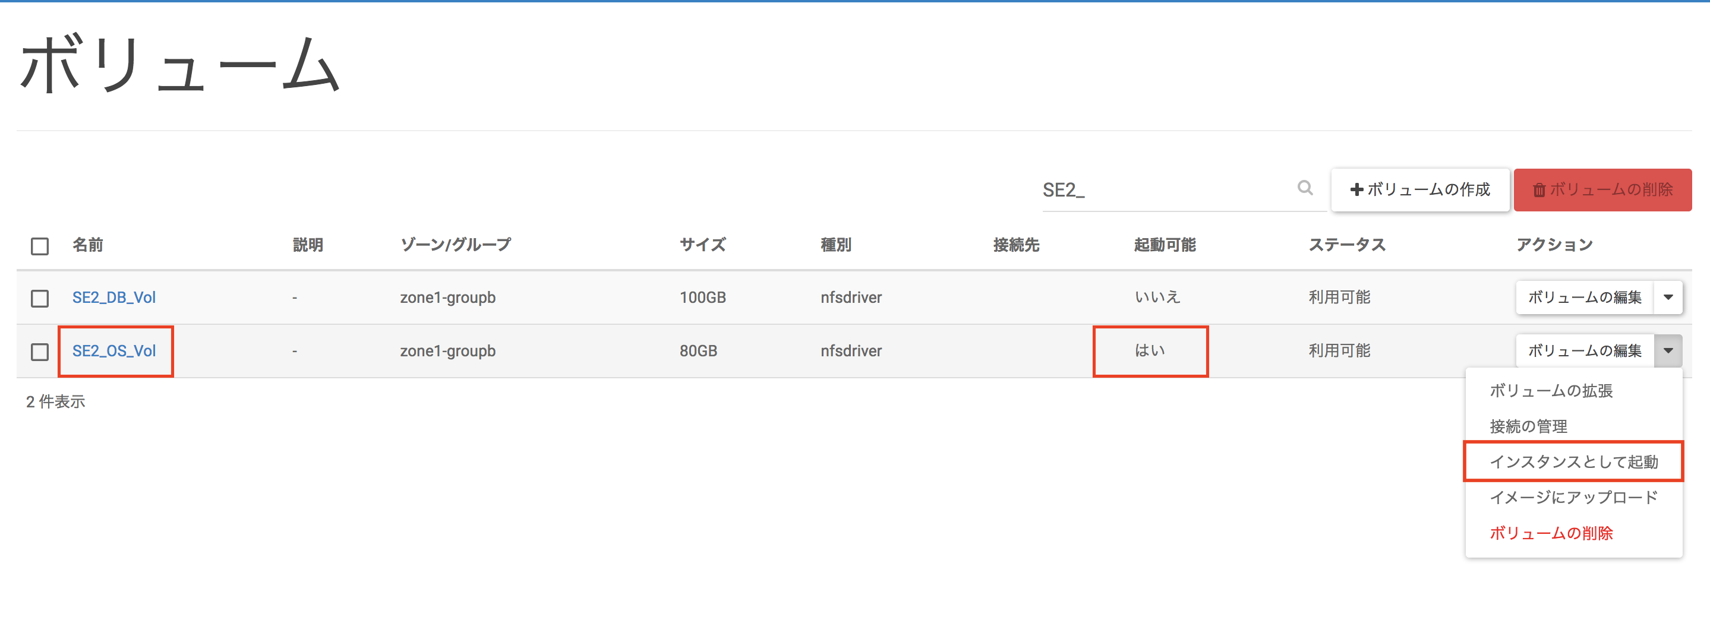Screen dimensions: 1710x636
Task: Toggle the select-all checkbox in the header
Action: point(40,246)
